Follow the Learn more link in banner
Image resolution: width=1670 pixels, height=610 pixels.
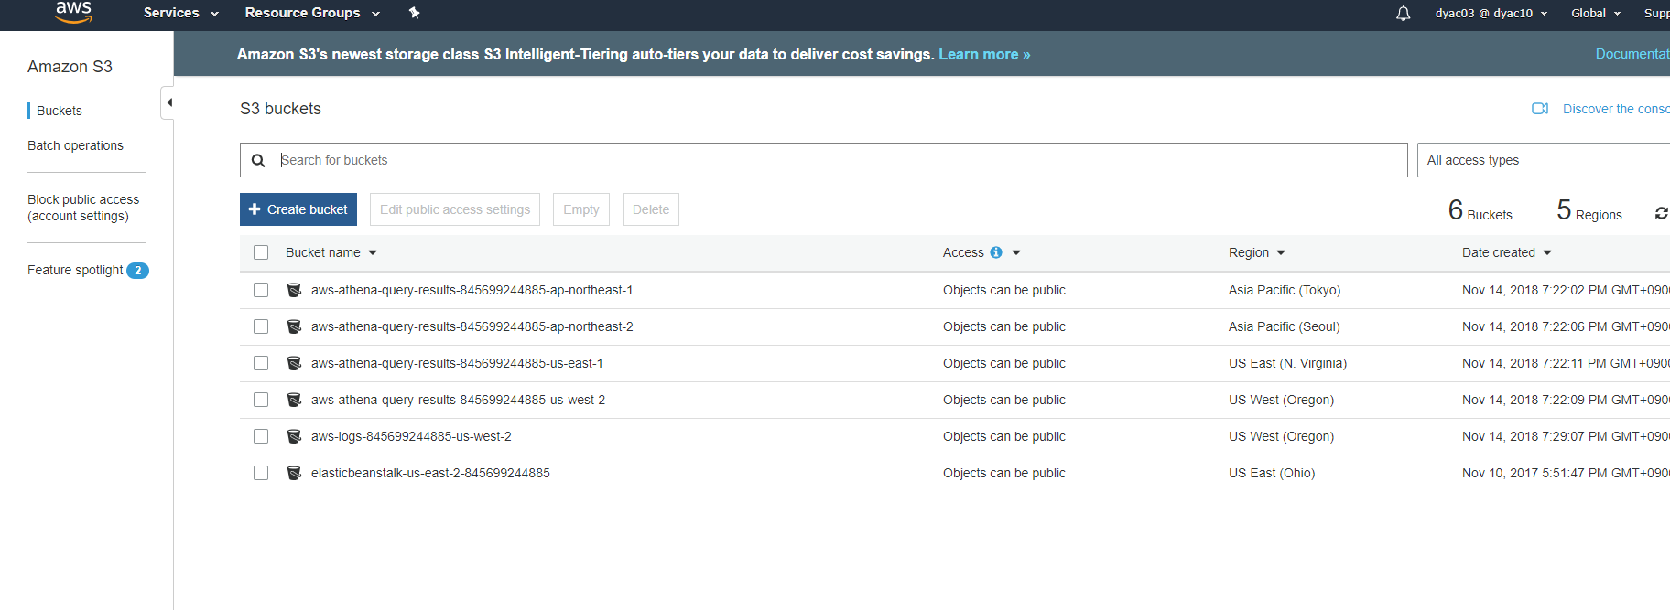[984, 55]
